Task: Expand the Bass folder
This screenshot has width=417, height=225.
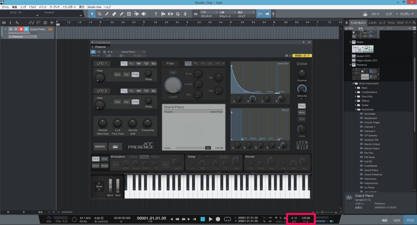Action: click(356, 88)
